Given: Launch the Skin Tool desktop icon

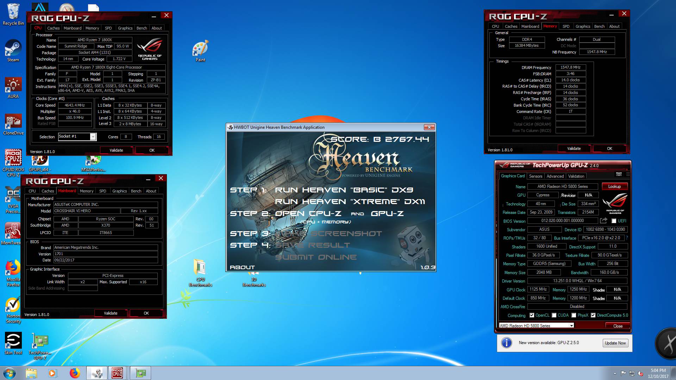Looking at the screenshot, I should coord(13,343).
